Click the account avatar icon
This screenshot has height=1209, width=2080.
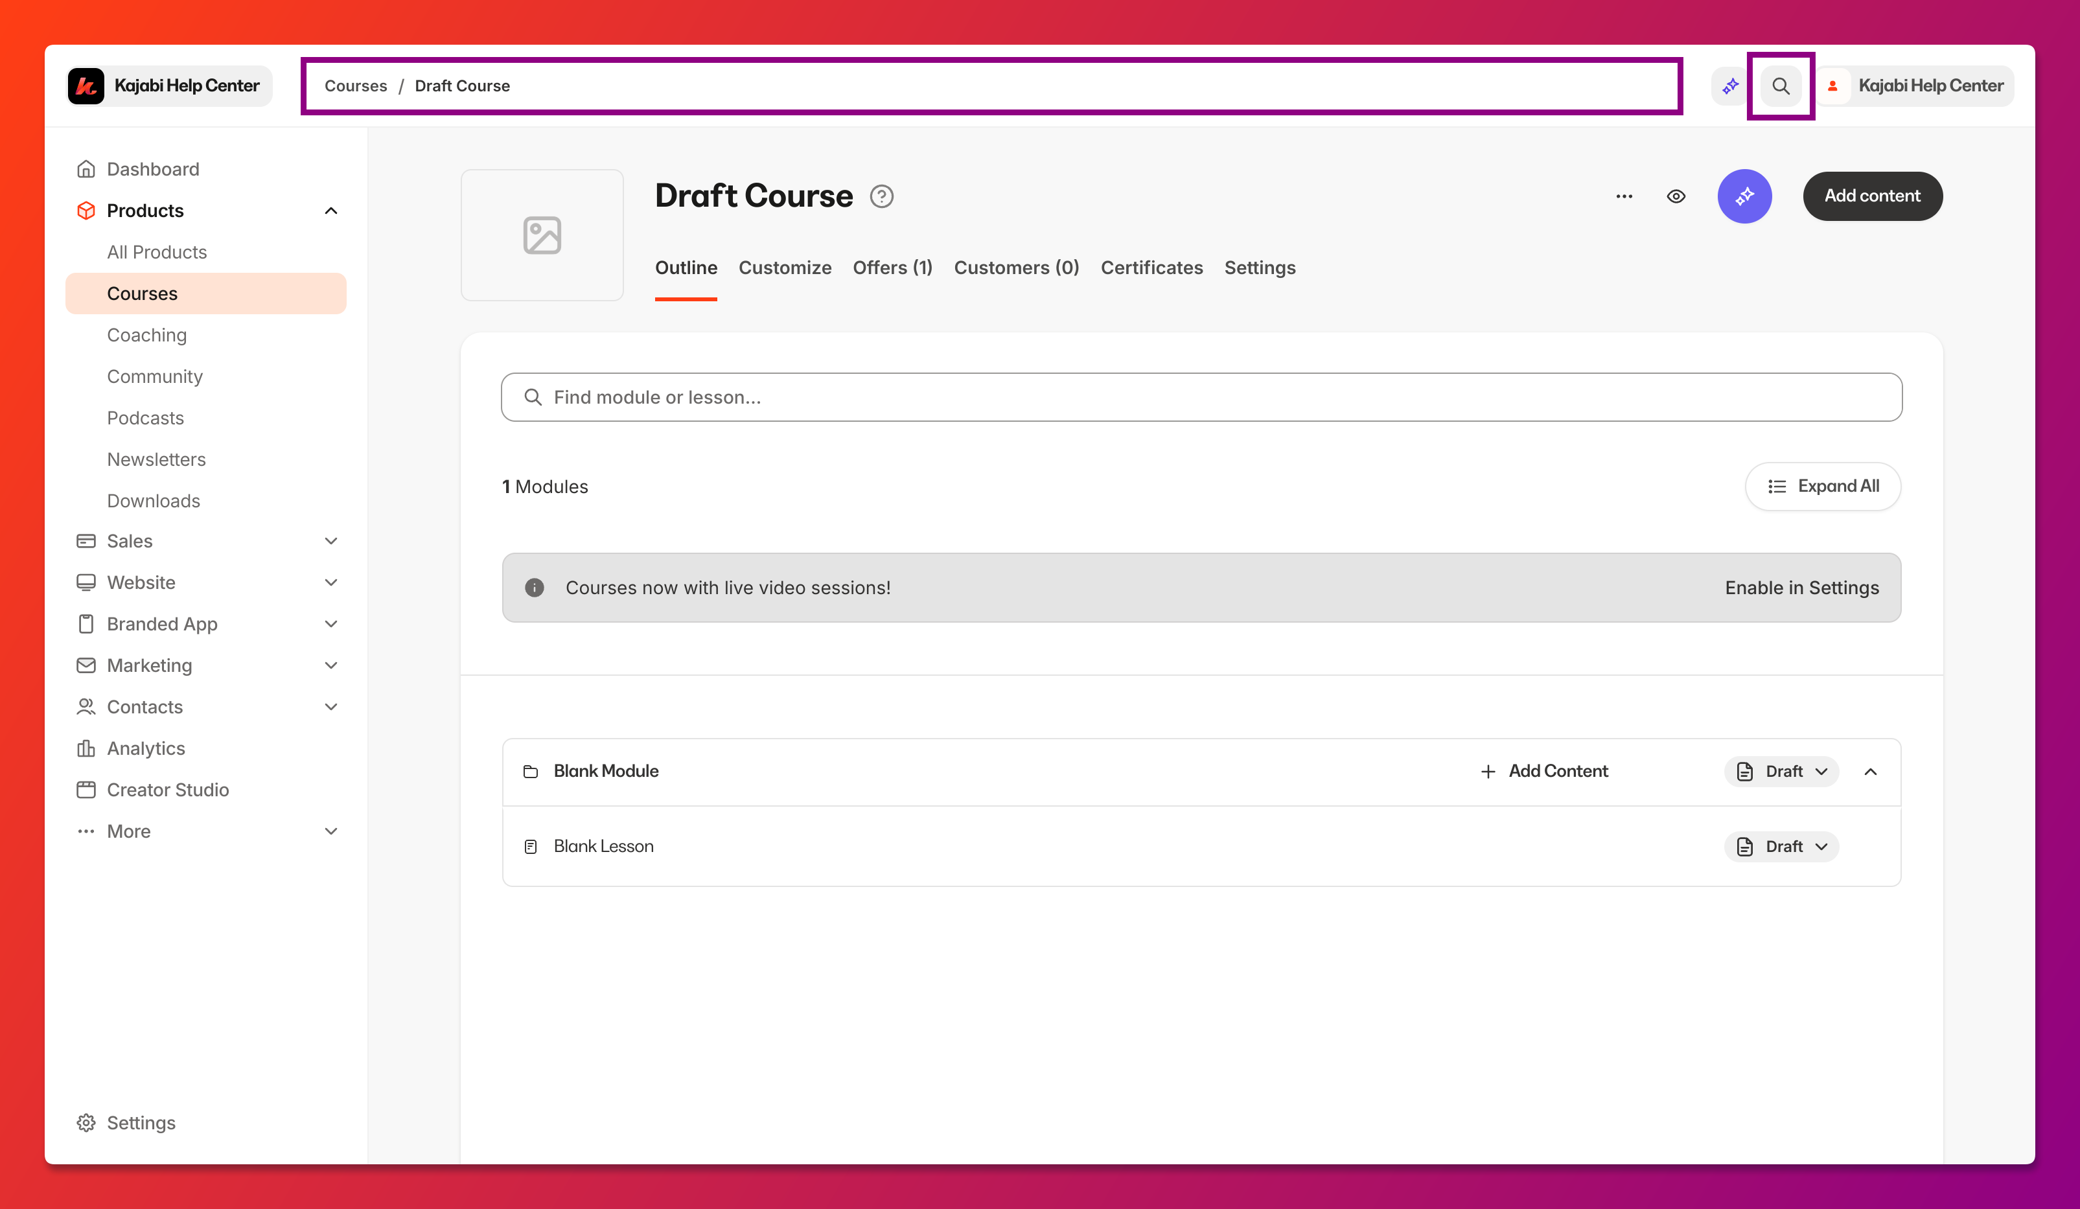coord(1832,86)
